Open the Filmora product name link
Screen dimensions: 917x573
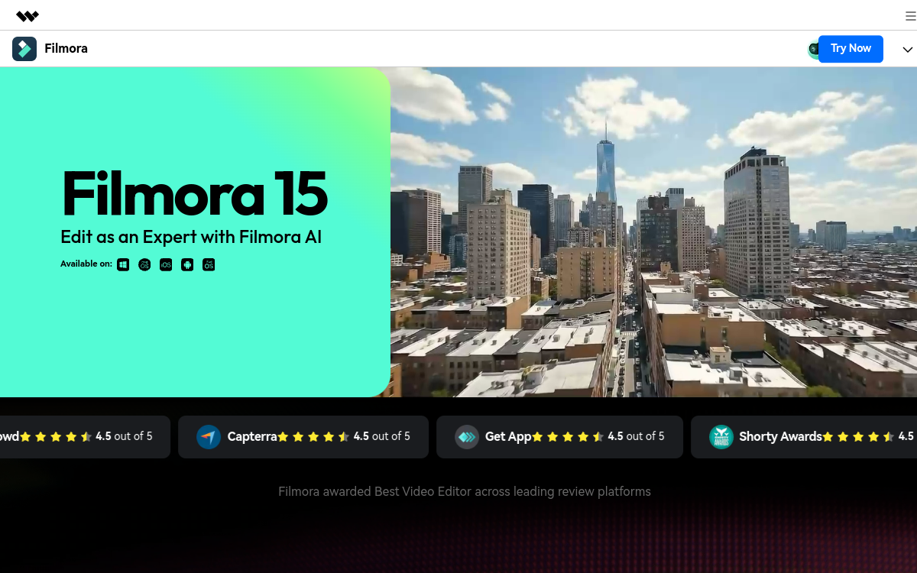[66, 49]
